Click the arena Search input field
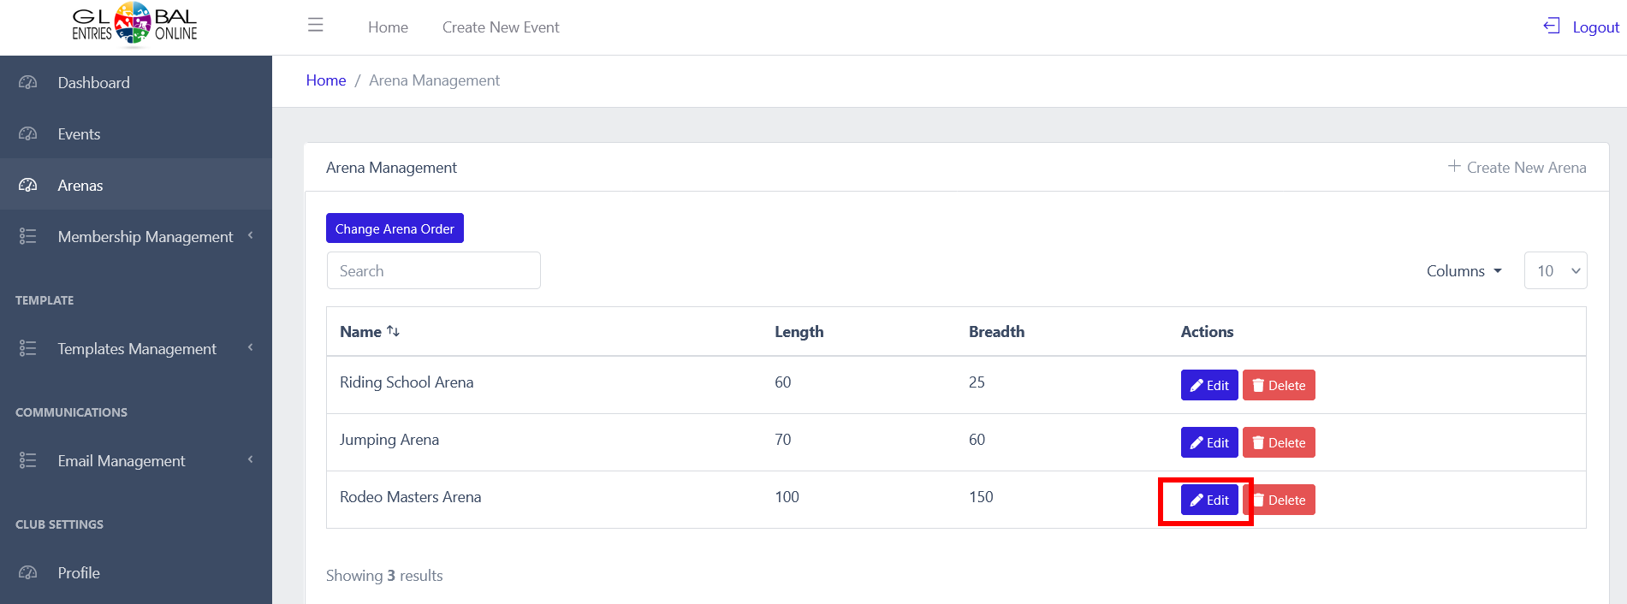Image resolution: width=1627 pixels, height=604 pixels. [x=433, y=271]
